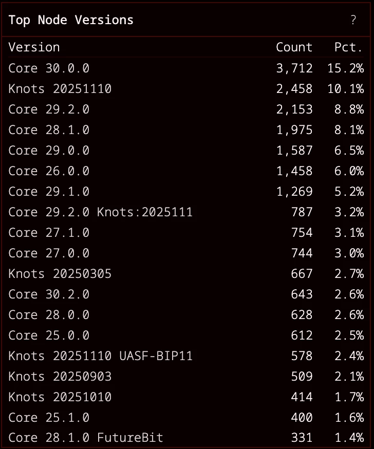
Task: Select the Knots 20251110 row
Action: [x=60, y=88]
